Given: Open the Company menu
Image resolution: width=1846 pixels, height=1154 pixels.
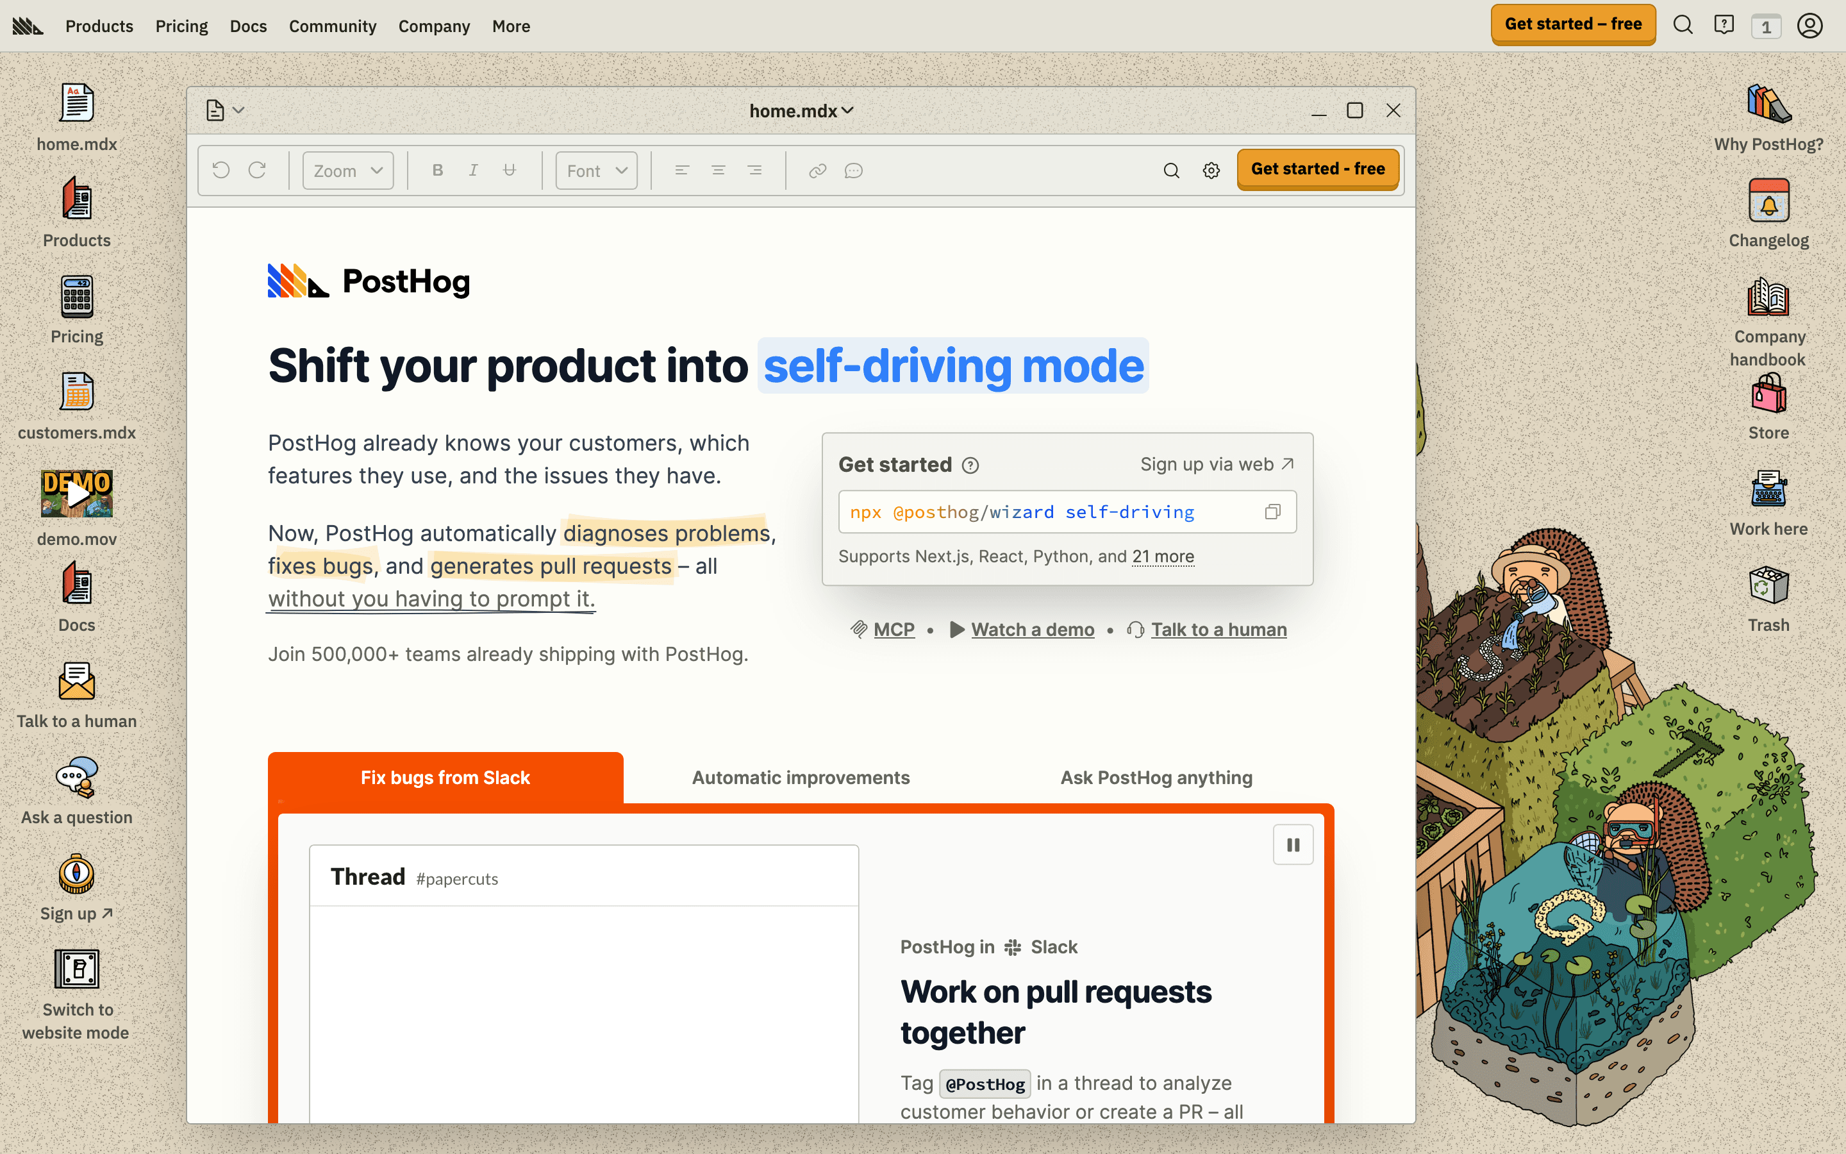Looking at the screenshot, I should [434, 26].
